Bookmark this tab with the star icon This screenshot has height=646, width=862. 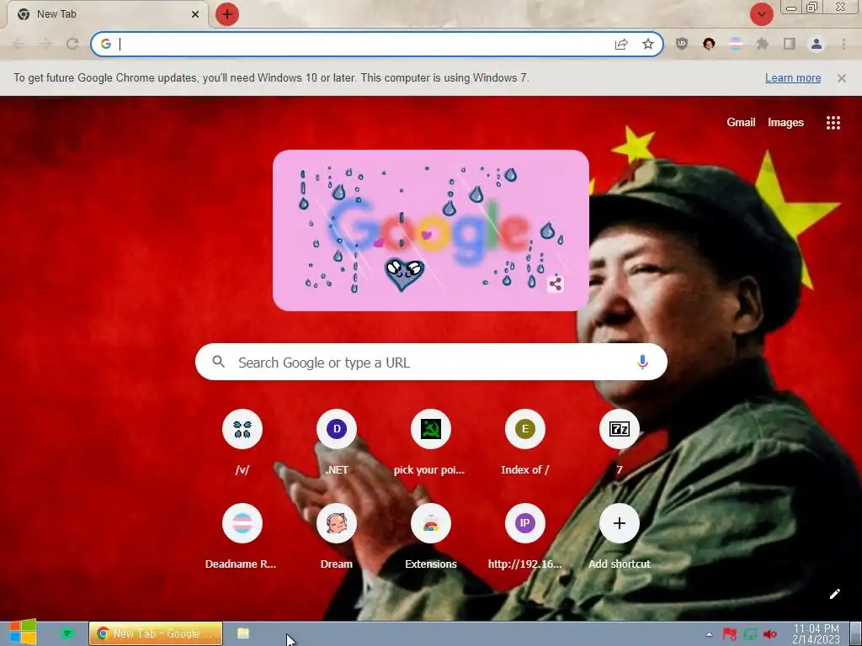click(648, 44)
